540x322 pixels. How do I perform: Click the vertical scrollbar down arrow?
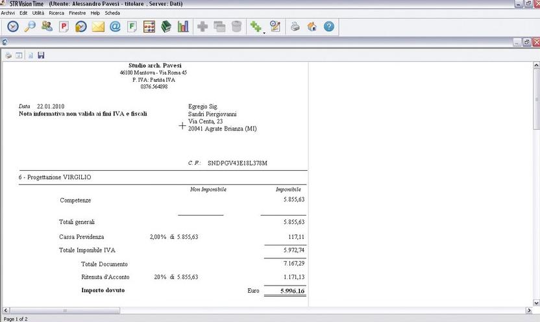(x=535, y=303)
